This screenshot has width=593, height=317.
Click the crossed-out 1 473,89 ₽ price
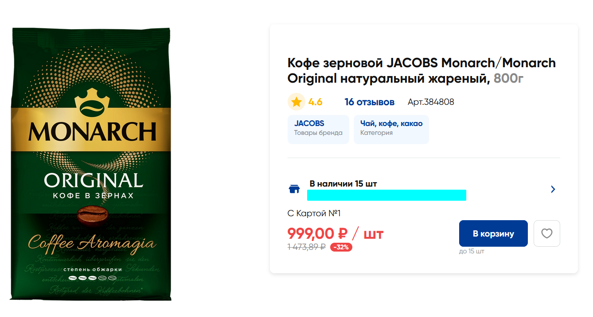click(307, 247)
